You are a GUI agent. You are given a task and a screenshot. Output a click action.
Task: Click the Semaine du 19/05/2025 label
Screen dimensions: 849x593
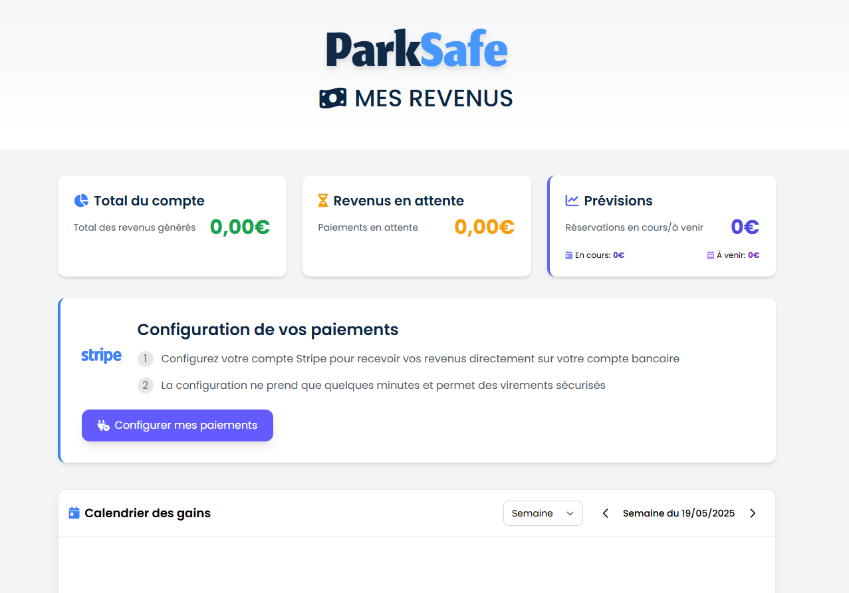678,513
